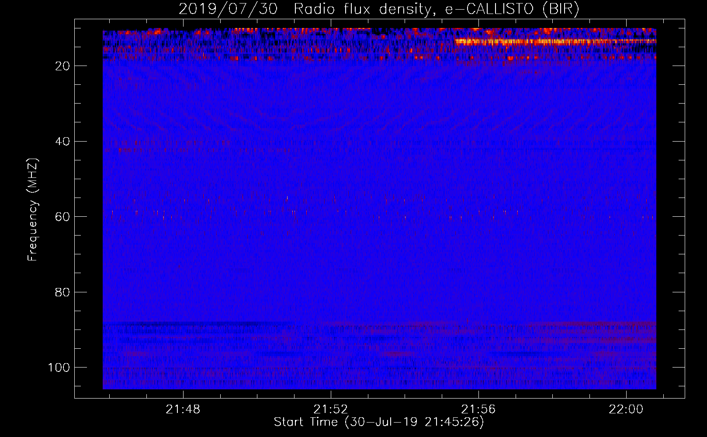Click the 21:48 time tick label
The height and width of the screenshot is (437, 707).
183,409
